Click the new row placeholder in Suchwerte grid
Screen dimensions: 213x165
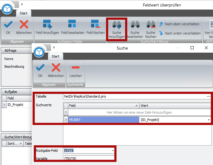tap(139, 112)
